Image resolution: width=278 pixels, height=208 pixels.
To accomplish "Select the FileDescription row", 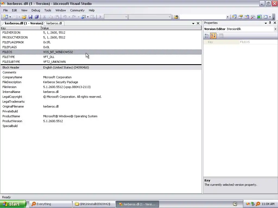I will (x=101, y=82).
